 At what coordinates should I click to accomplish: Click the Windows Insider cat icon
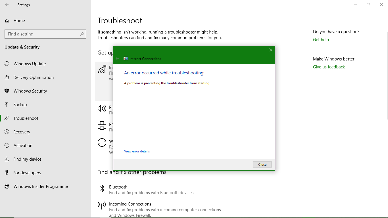click(x=7, y=186)
